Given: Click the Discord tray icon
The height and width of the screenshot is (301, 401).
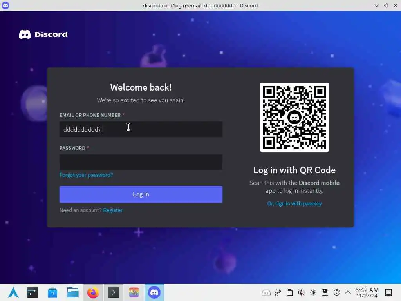Looking at the screenshot, I should (x=266, y=292).
